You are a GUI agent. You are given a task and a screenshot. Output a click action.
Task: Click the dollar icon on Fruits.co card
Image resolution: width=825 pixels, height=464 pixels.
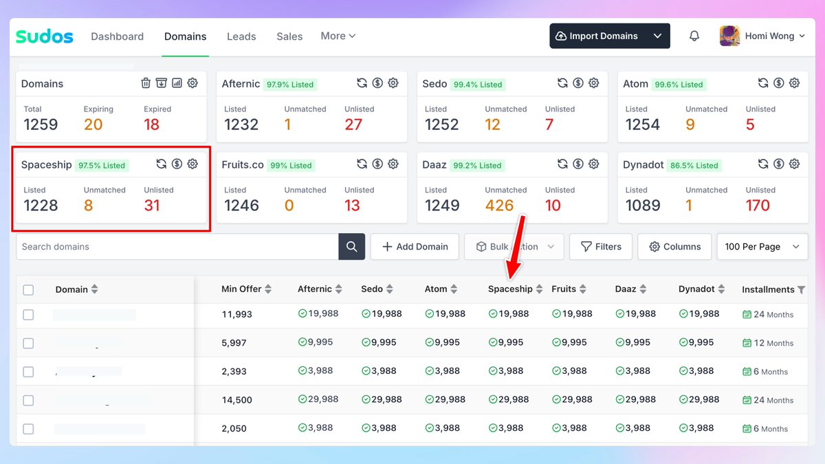coord(377,164)
